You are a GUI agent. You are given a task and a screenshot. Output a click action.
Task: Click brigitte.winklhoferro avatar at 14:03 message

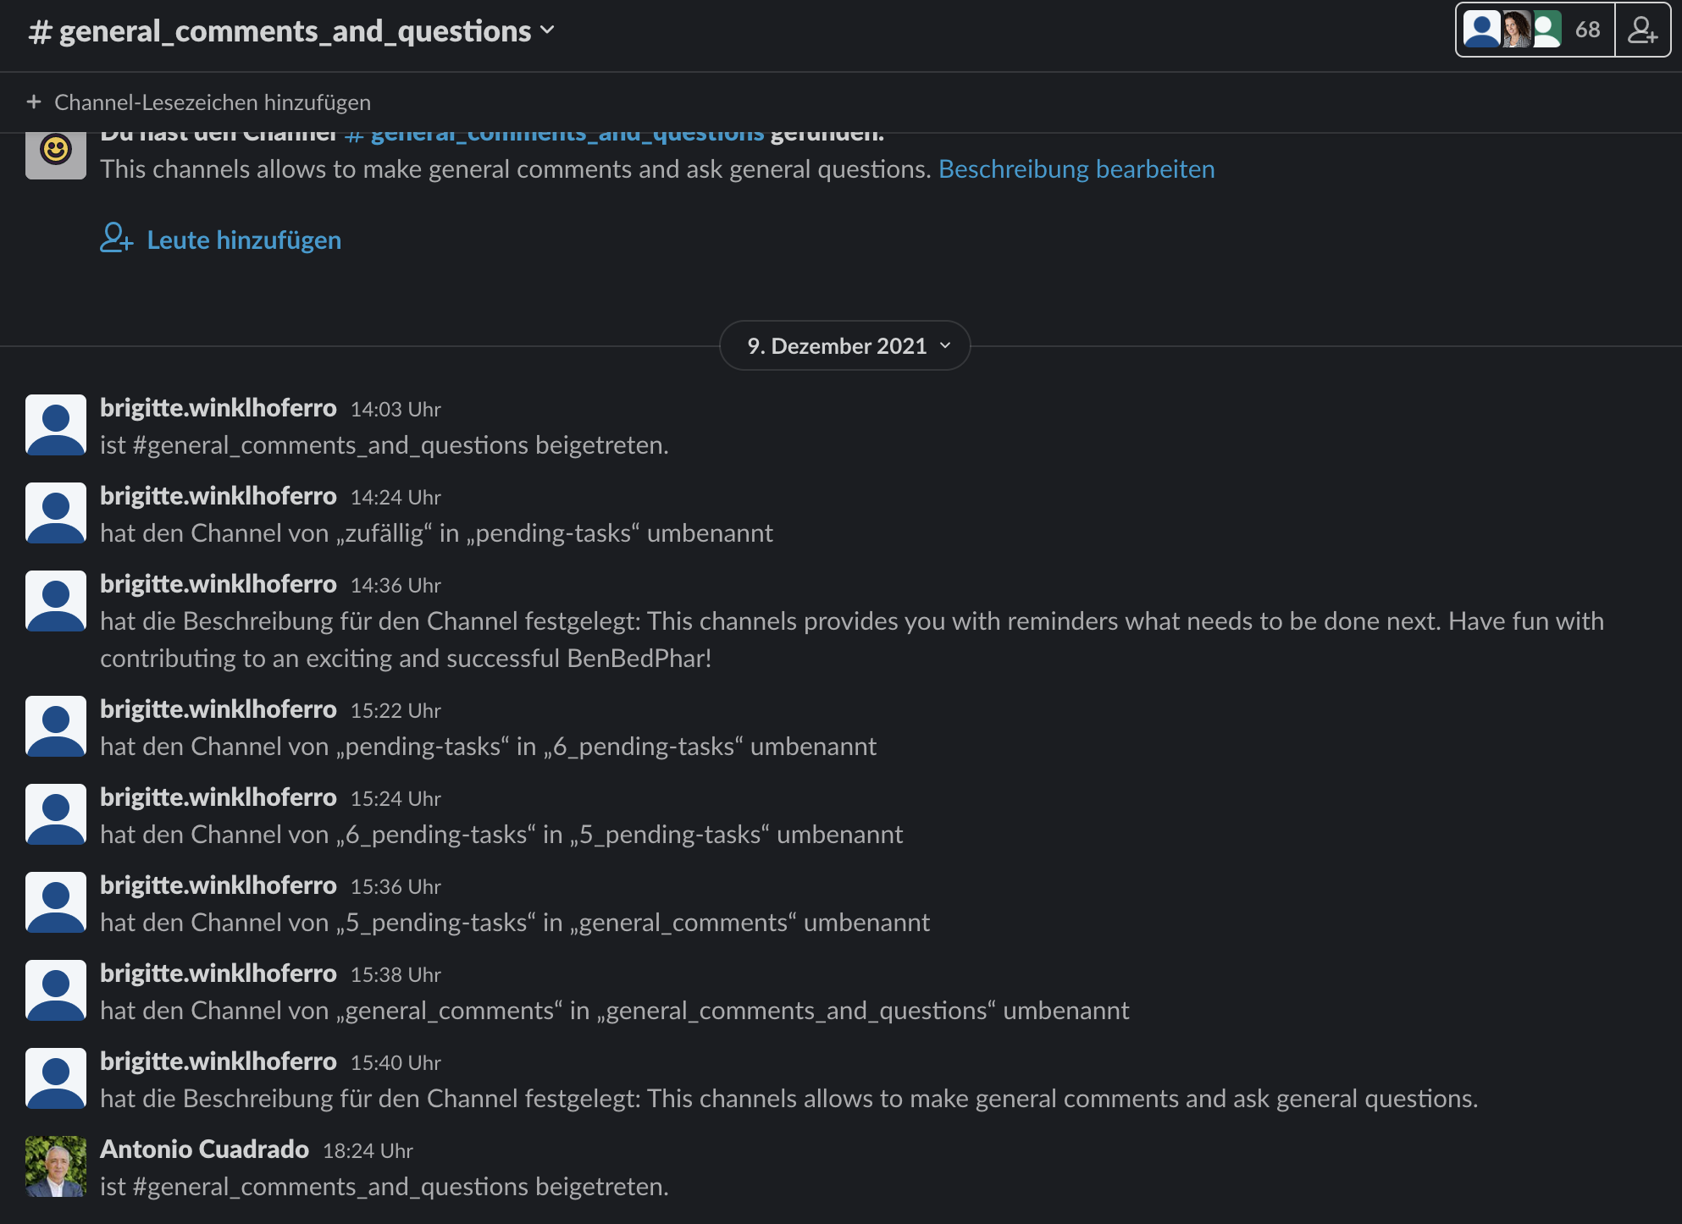[x=56, y=425]
